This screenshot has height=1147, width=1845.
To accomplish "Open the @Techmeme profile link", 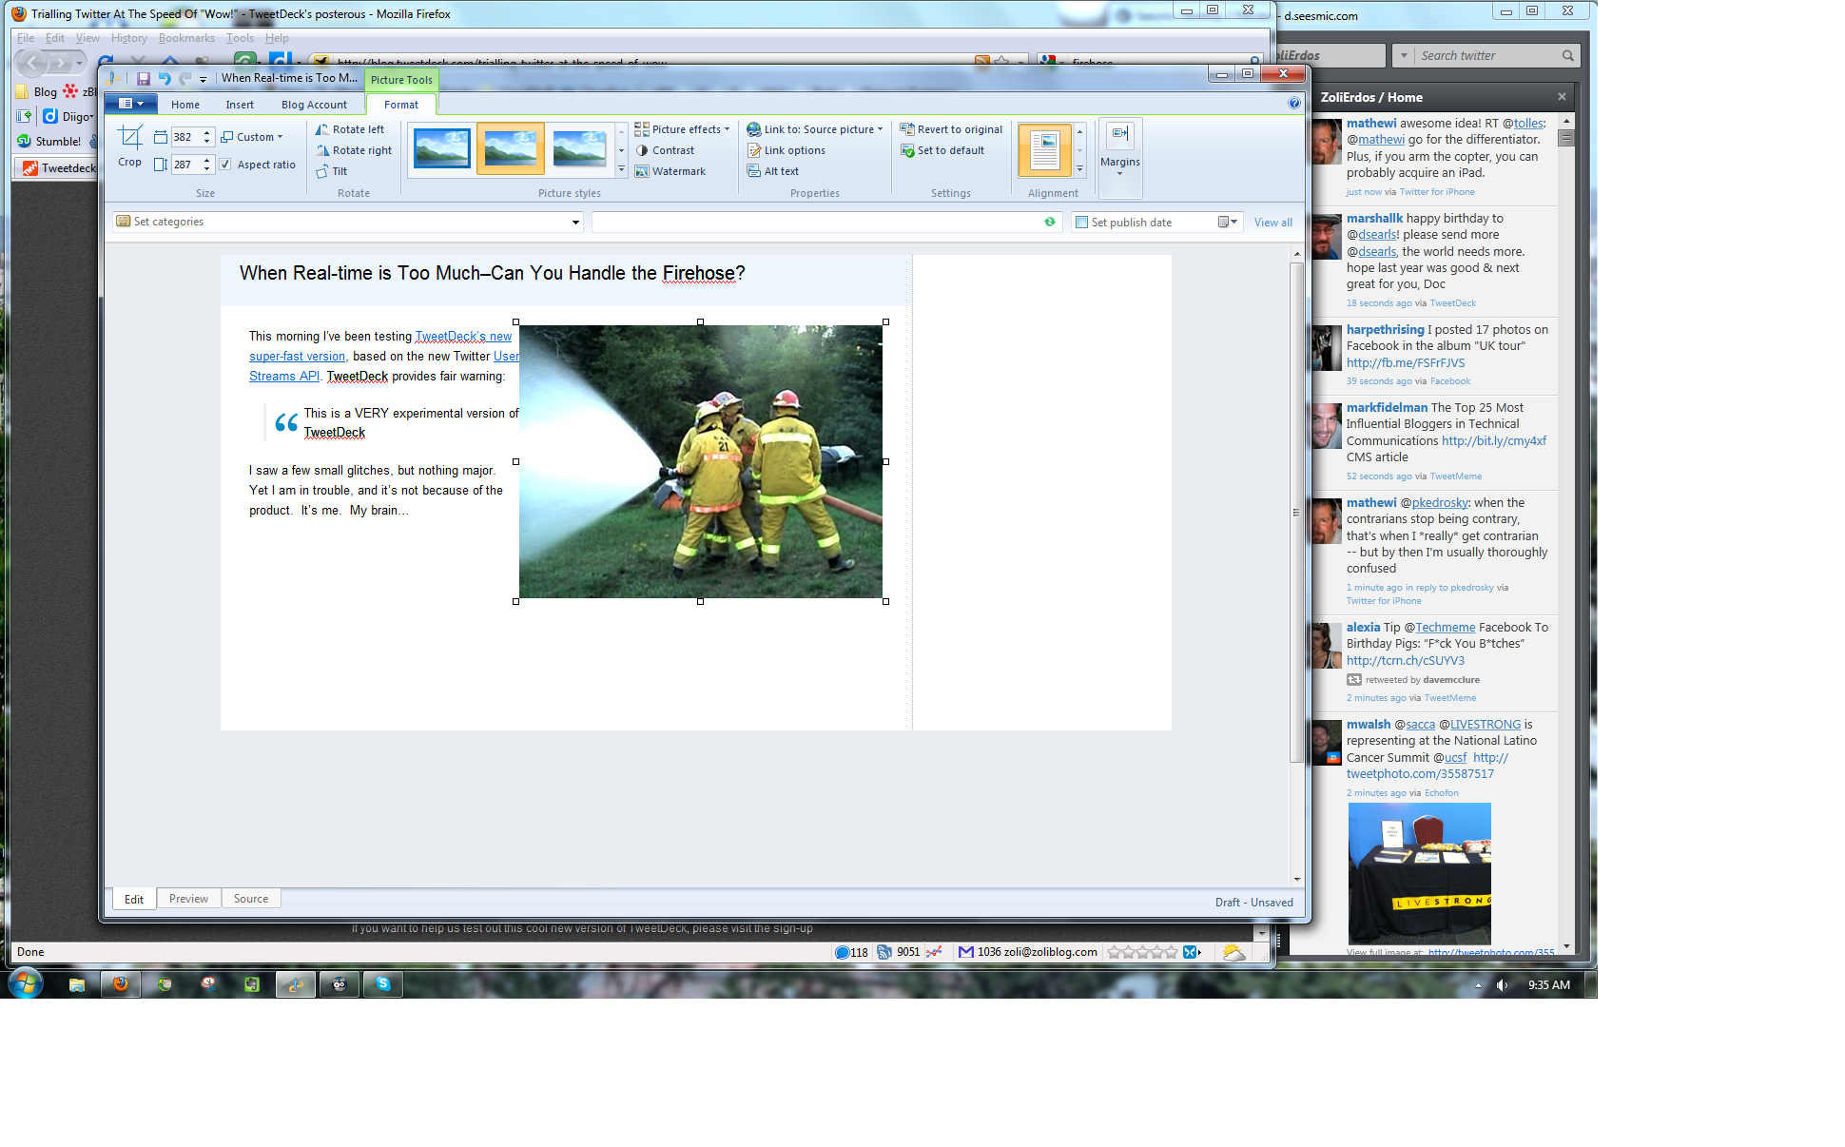I will coord(1446,628).
